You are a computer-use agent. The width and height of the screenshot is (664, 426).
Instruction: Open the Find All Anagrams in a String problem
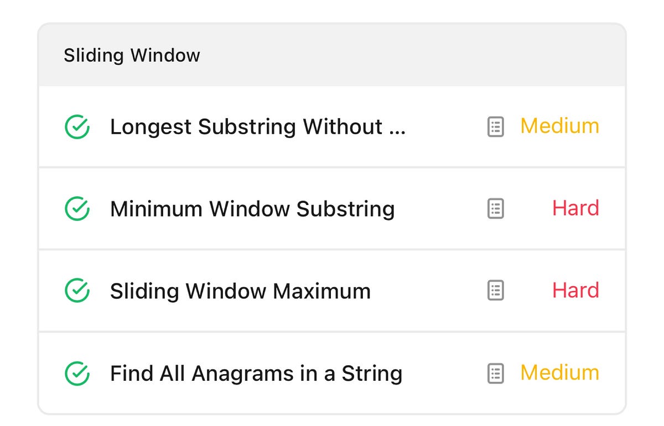(x=256, y=373)
